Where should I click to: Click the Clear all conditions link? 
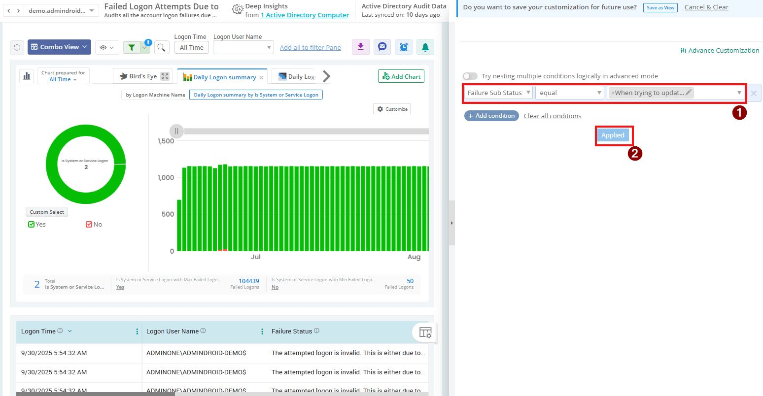coord(552,116)
